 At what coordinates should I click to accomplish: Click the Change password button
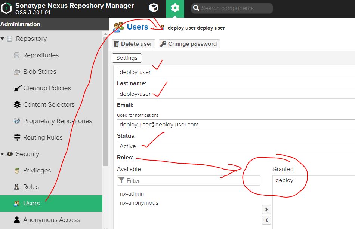tap(189, 44)
